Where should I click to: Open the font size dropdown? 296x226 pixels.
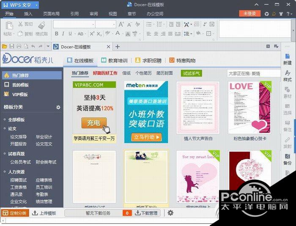point(106,25)
